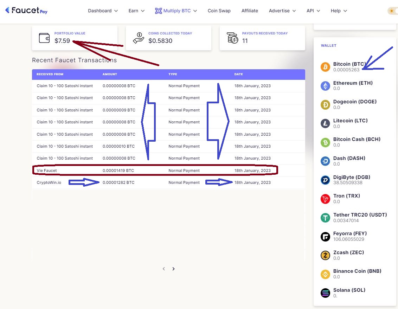Image resolution: width=398 pixels, height=309 pixels.
Task: Expand the Multiply BTC dropdown
Action: 176,11
